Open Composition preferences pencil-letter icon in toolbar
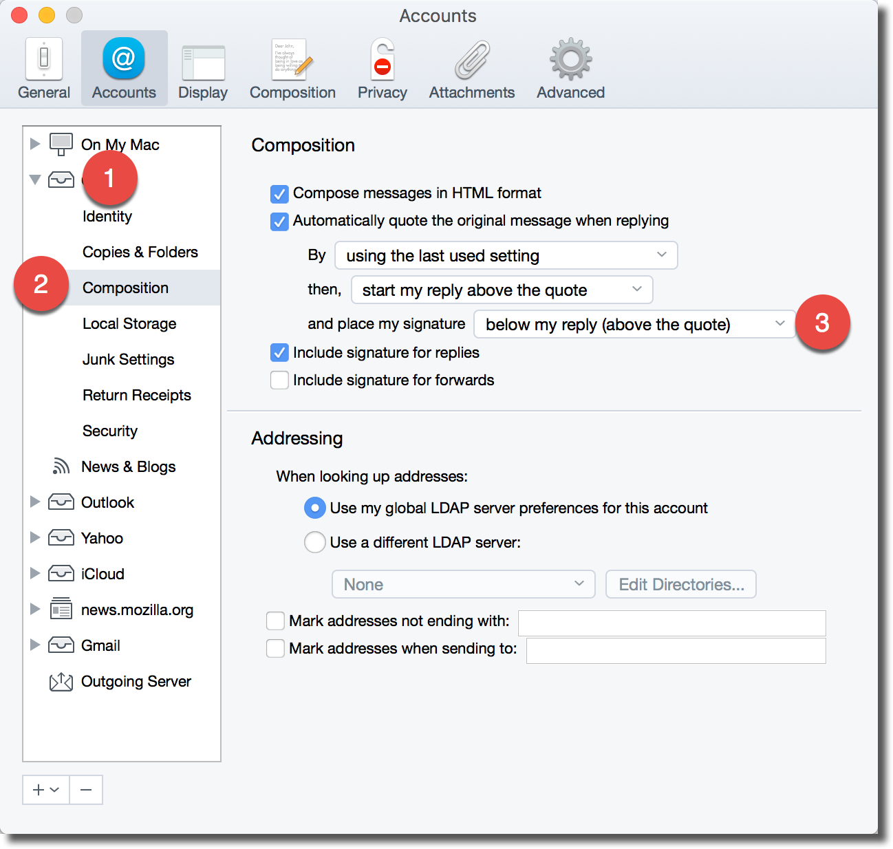Viewport: 893px width, 849px height. [292, 60]
